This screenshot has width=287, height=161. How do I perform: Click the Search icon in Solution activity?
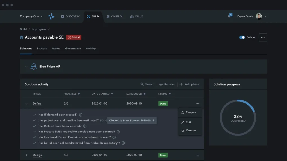pos(142,84)
